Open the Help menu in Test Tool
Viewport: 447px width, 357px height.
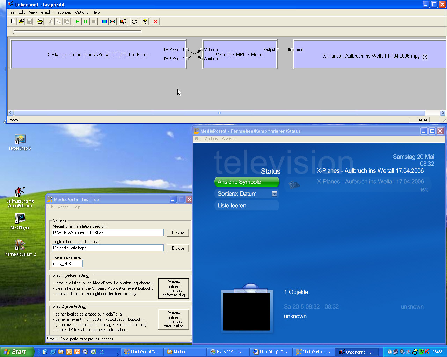click(x=76, y=207)
